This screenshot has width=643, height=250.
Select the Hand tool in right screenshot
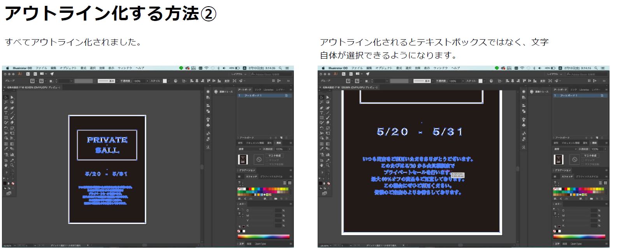[322, 165]
